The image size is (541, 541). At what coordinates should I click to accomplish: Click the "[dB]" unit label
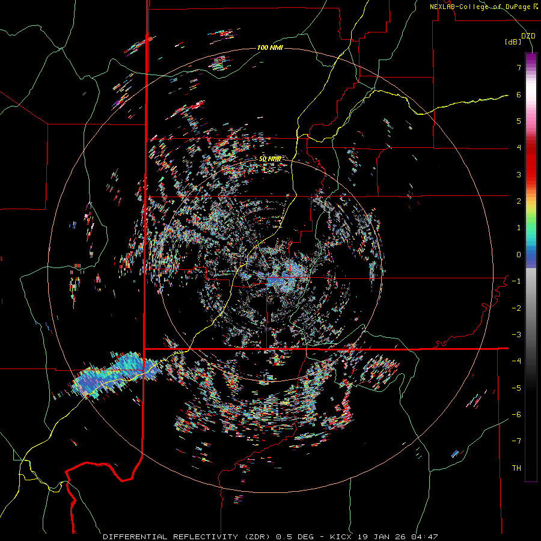pos(513,42)
